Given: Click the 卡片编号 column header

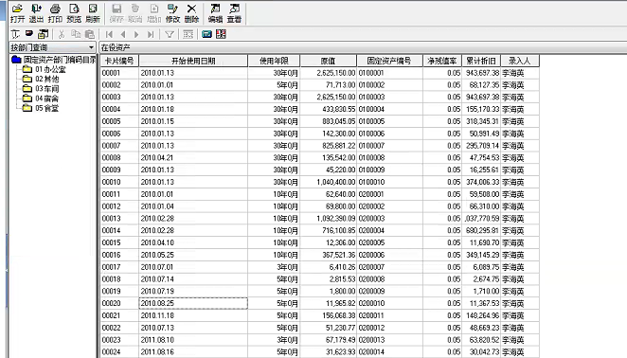Looking at the screenshot, I should click(119, 61).
